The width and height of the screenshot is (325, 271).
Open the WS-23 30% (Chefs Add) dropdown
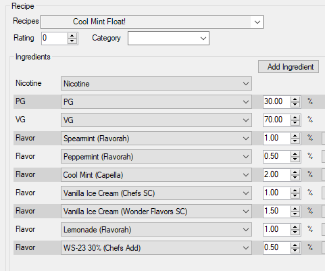coord(156,248)
